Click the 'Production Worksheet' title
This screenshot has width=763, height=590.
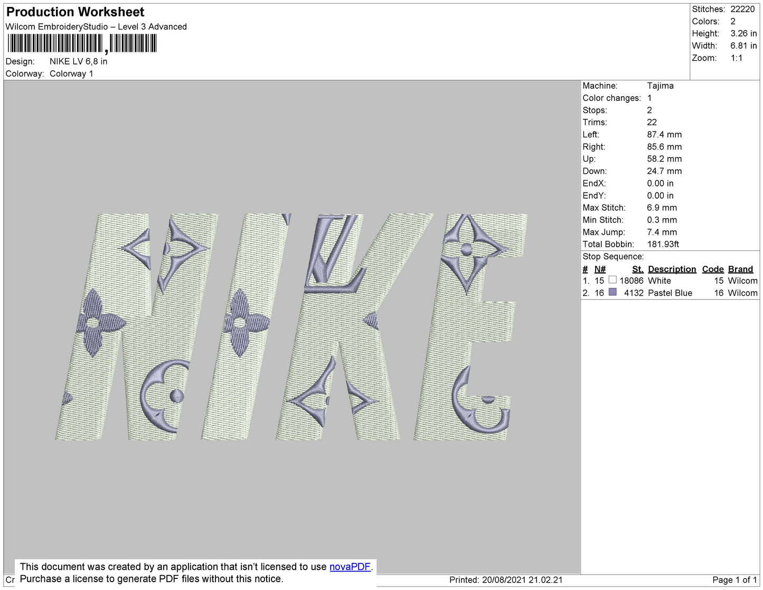point(75,12)
